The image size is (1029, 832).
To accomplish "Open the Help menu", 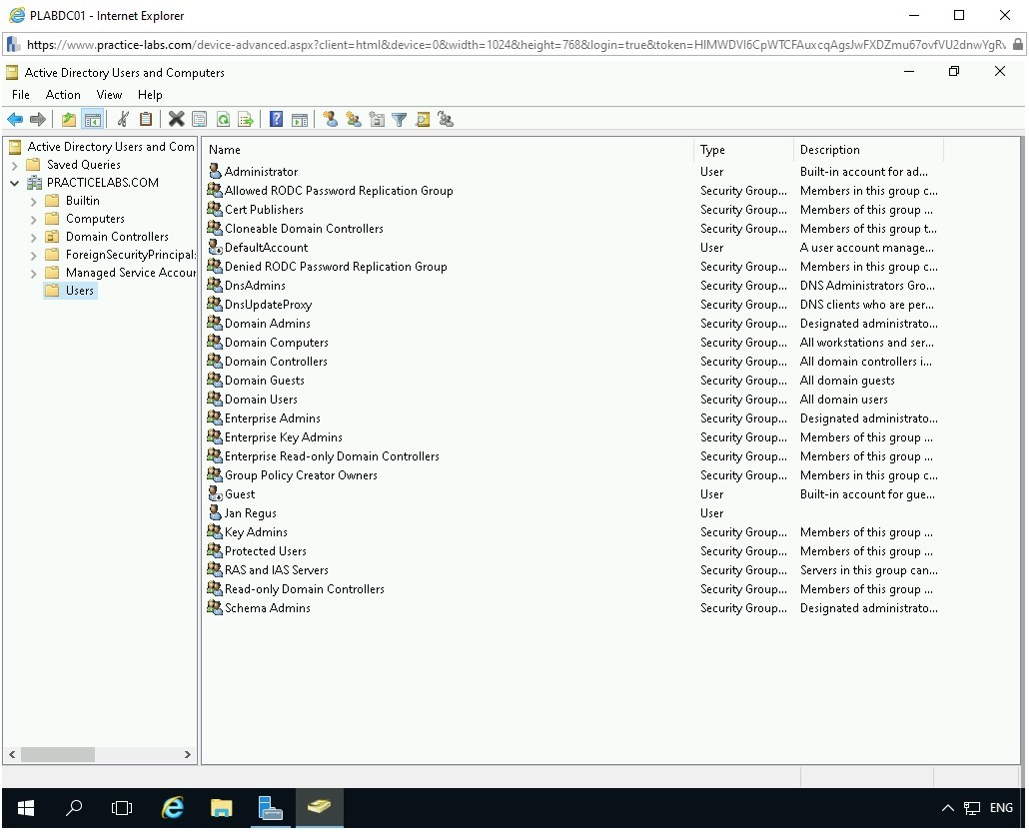I will click(x=150, y=95).
